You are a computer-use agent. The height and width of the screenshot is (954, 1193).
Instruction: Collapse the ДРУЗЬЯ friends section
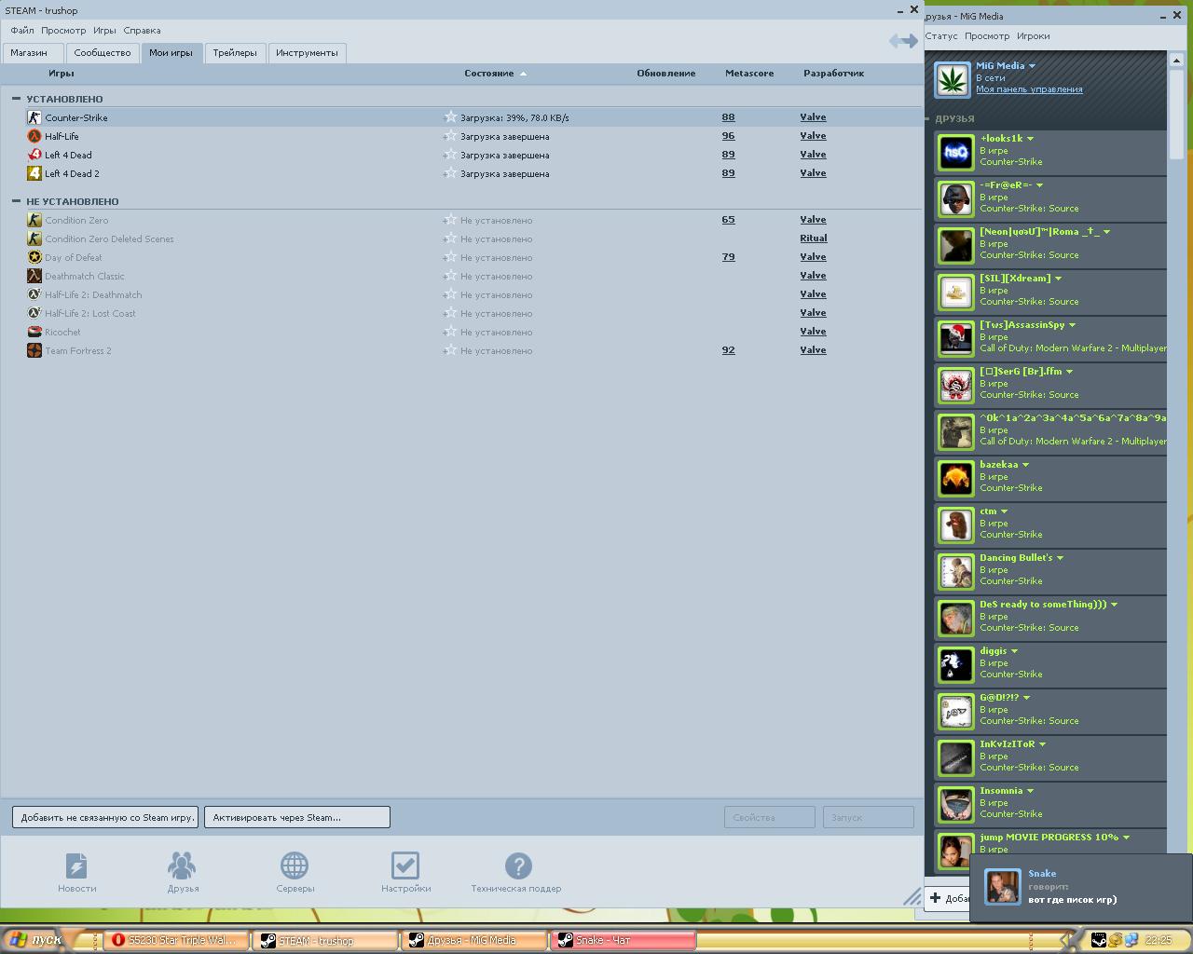point(928,118)
